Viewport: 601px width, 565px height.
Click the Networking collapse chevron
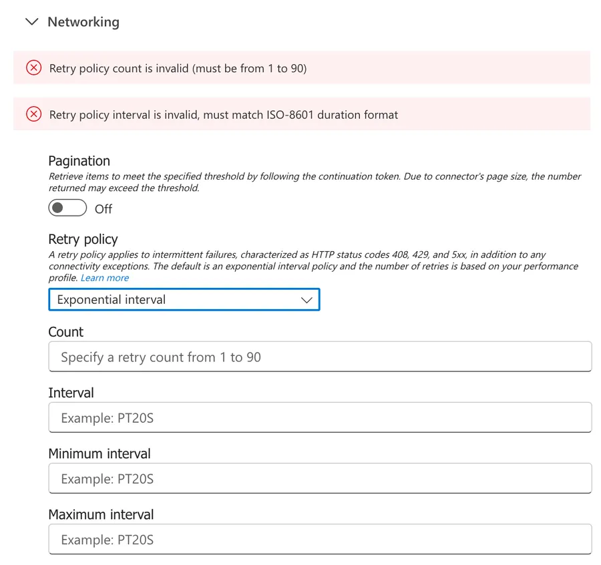coord(31,21)
